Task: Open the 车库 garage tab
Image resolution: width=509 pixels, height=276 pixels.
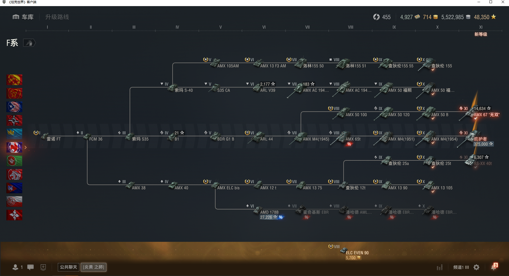Action: (23, 17)
